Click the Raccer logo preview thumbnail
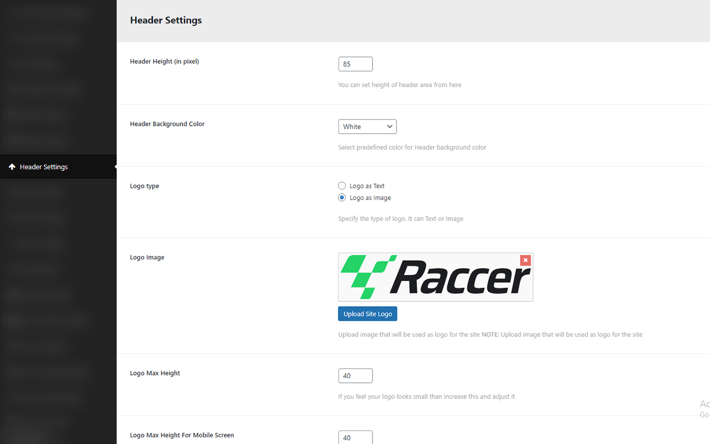This screenshot has height=444, width=710. (x=435, y=277)
